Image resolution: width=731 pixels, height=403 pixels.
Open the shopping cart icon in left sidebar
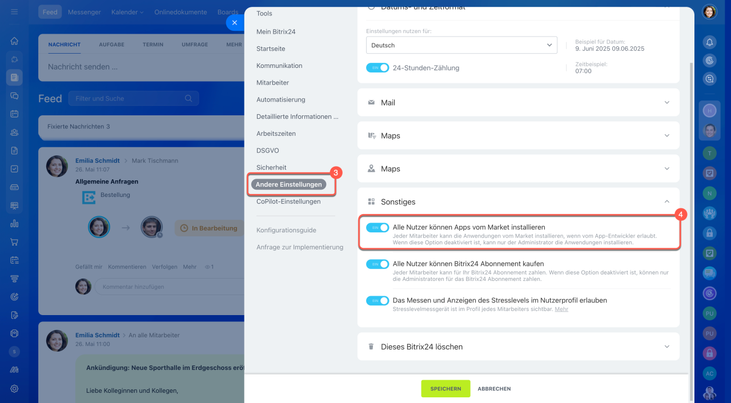tap(14, 242)
